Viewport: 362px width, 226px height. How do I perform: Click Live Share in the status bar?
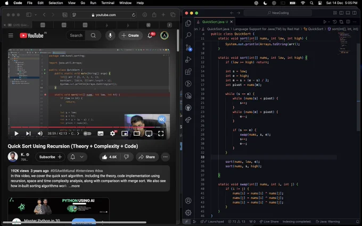269,221
